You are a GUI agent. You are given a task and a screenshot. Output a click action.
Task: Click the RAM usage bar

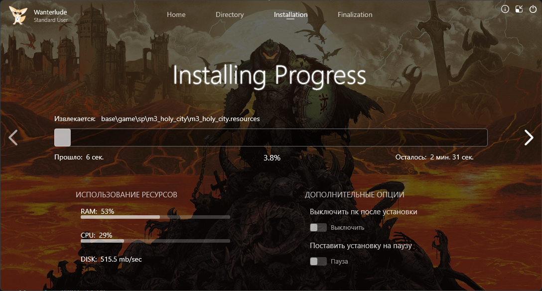(x=155, y=217)
